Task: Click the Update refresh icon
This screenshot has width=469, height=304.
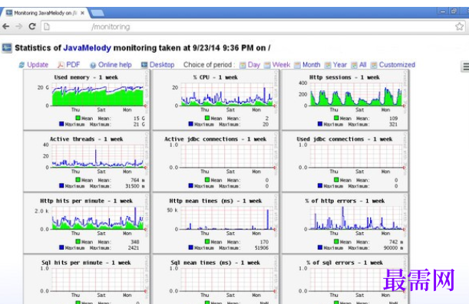Action: click(x=21, y=65)
